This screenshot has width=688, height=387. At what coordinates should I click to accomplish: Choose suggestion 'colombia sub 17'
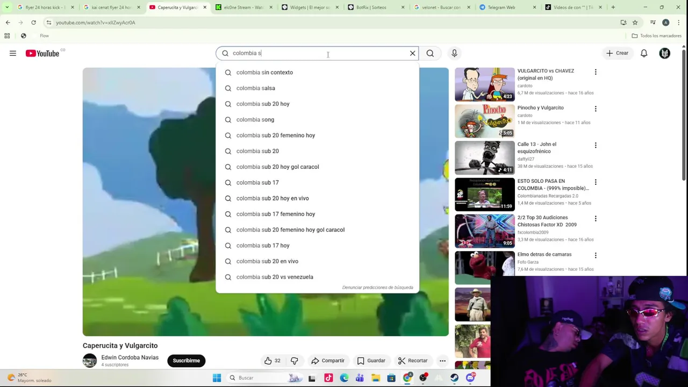(x=317, y=182)
